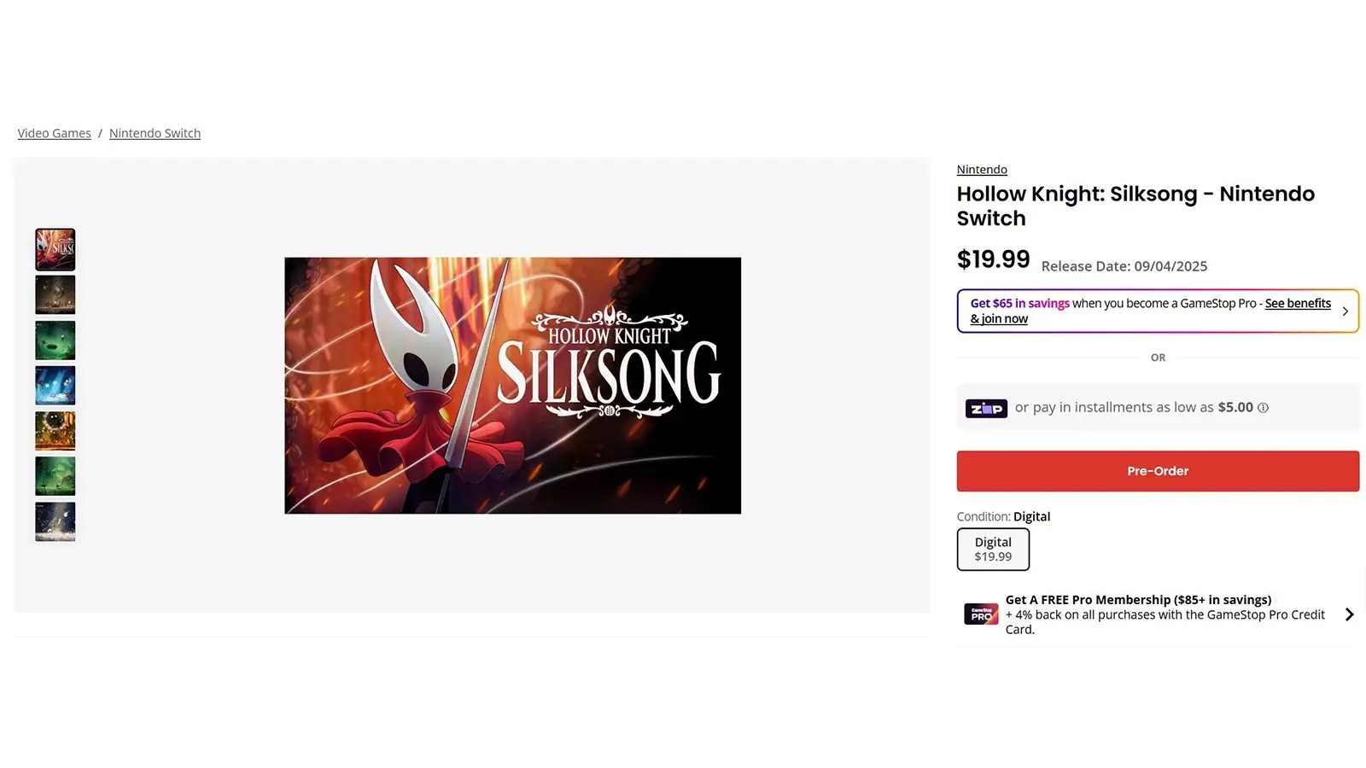Show the sixth green forest screenshot thumbnail
This screenshot has height=768, width=1366.
pyautogui.click(x=55, y=476)
